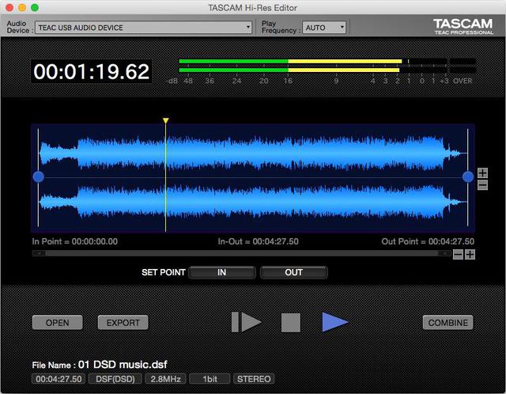
Task: Zoom out waveform vertically with minus icon
Action: point(483,184)
